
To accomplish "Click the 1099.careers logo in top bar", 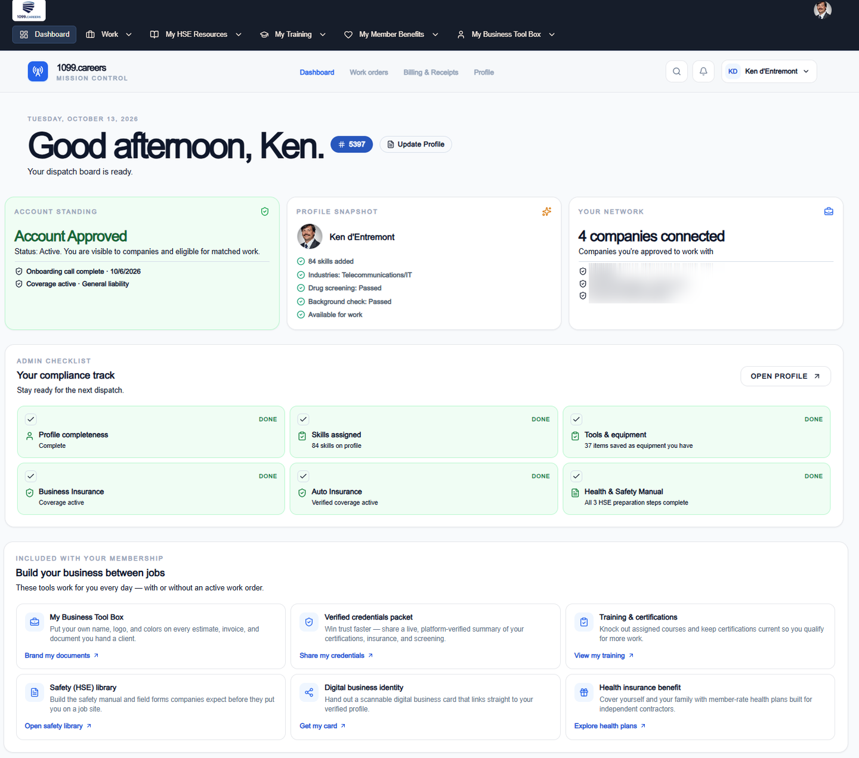I will [x=29, y=10].
